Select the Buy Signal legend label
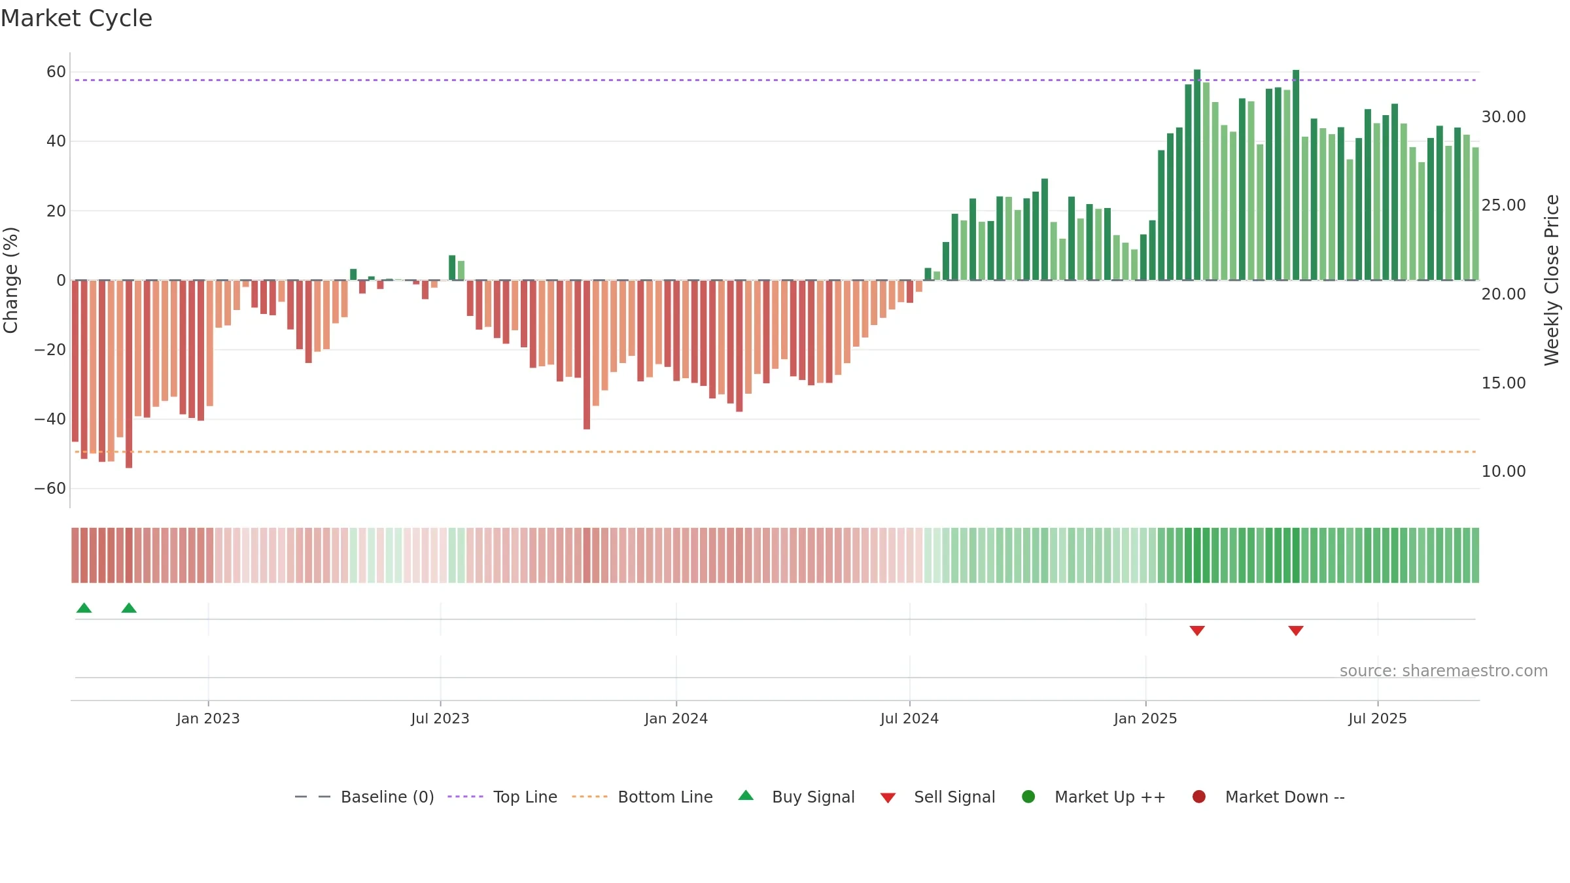 coord(813,797)
